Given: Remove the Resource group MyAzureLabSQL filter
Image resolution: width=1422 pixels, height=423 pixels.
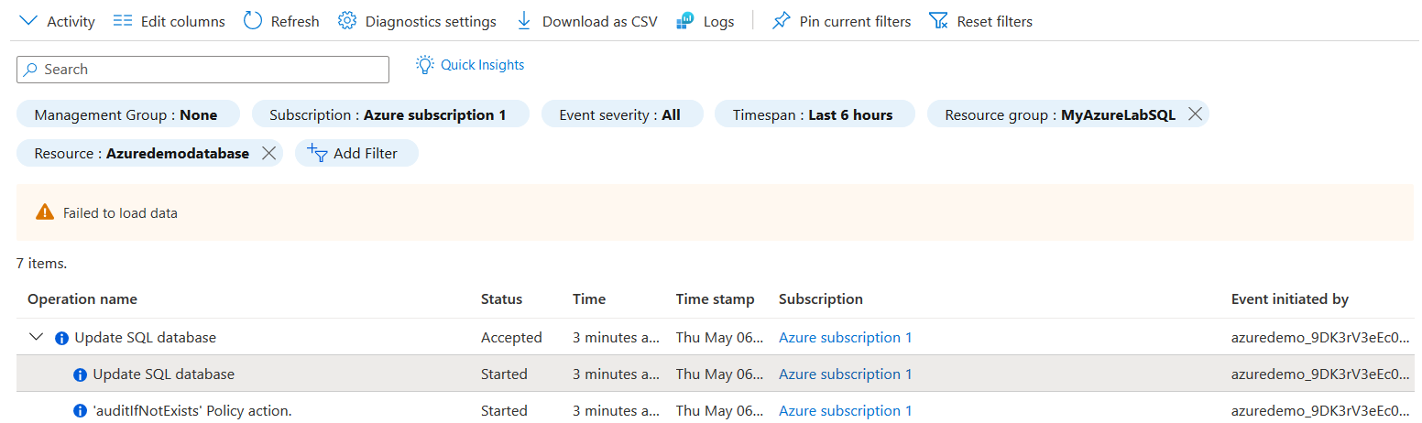Looking at the screenshot, I should (1195, 114).
